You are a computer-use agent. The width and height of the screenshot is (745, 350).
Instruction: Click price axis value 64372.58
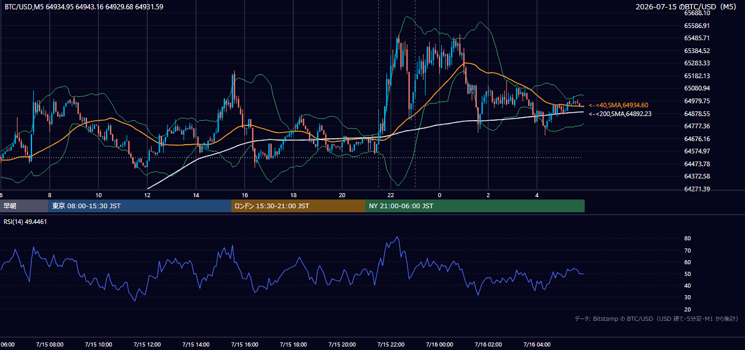697,176
